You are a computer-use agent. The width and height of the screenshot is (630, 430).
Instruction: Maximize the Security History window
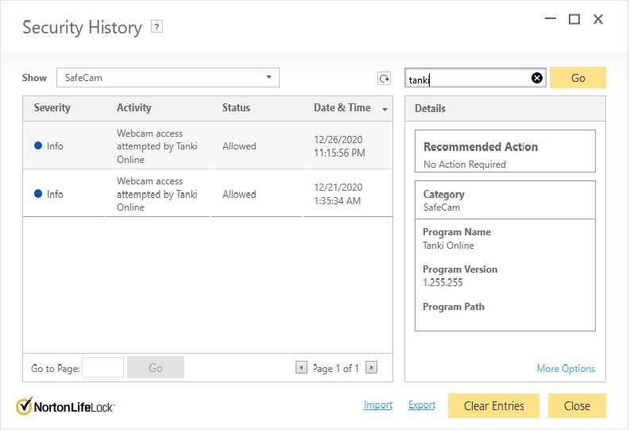pyautogui.click(x=574, y=20)
